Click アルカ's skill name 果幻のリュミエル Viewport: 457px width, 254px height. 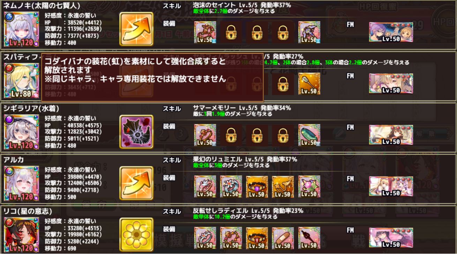click(x=219, y=159)
